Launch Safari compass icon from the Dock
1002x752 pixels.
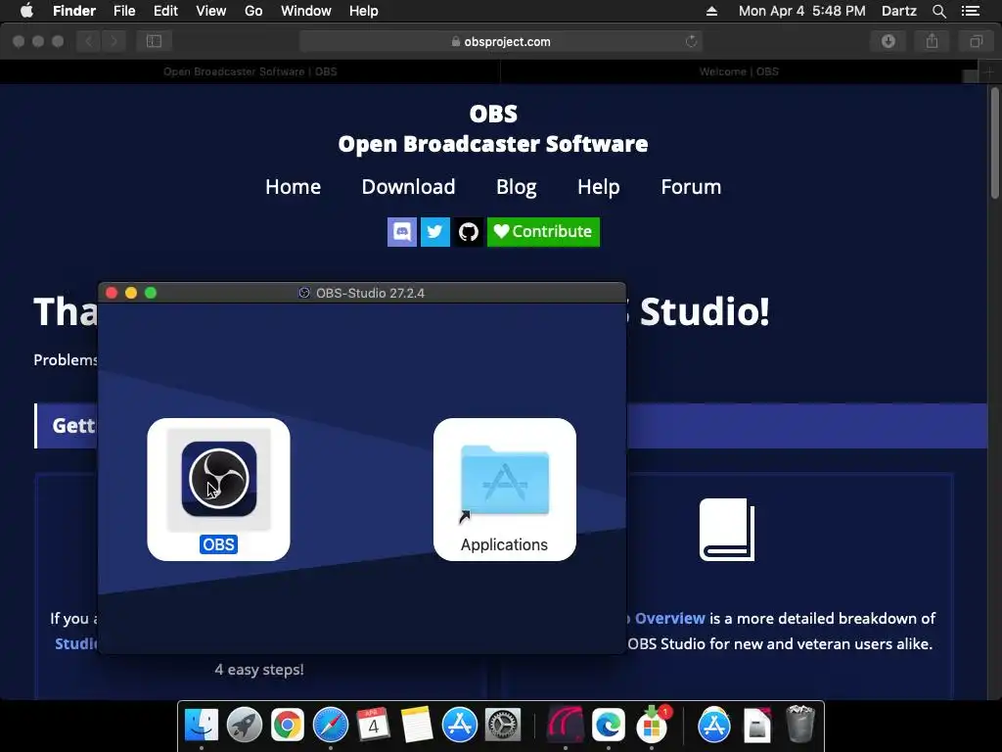point(331,725)
